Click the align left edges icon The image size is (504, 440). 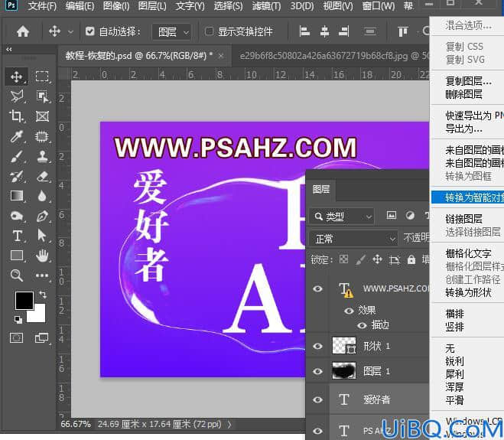304,31
